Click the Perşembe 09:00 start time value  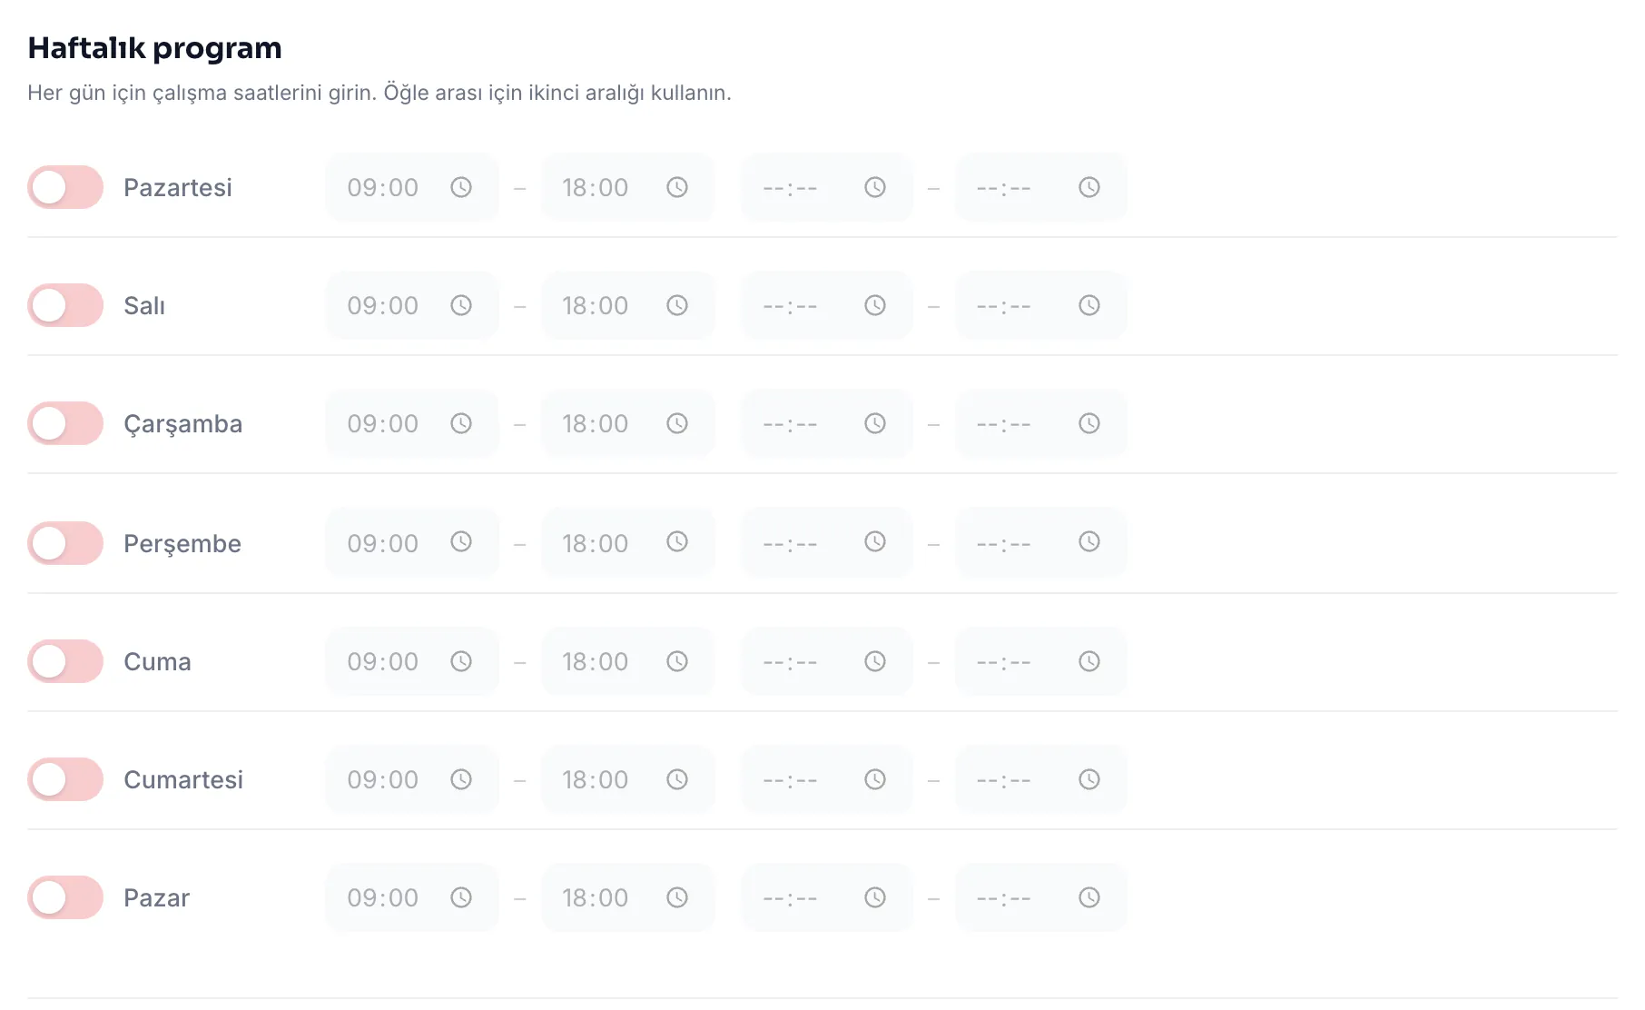383,543
